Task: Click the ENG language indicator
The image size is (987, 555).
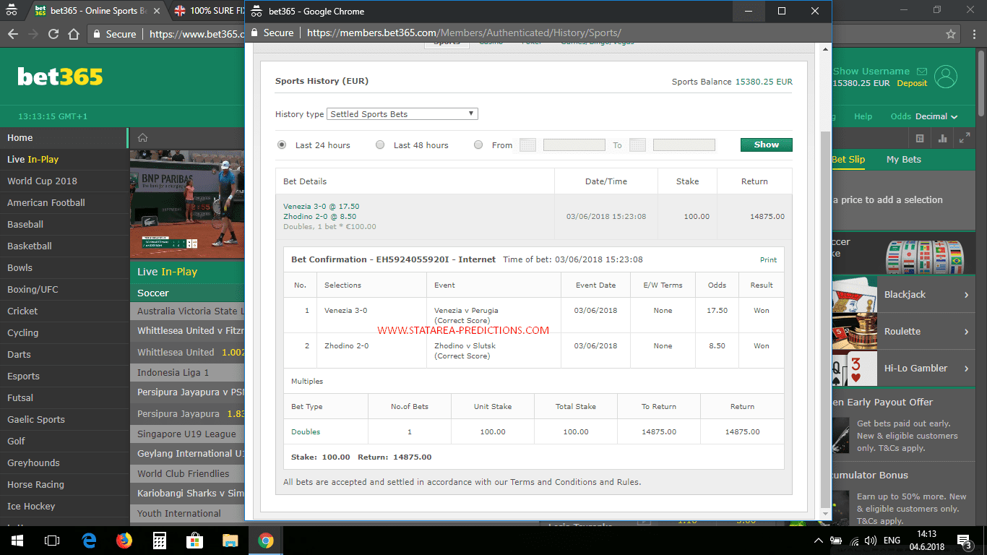Action: [x=892, y=541]
